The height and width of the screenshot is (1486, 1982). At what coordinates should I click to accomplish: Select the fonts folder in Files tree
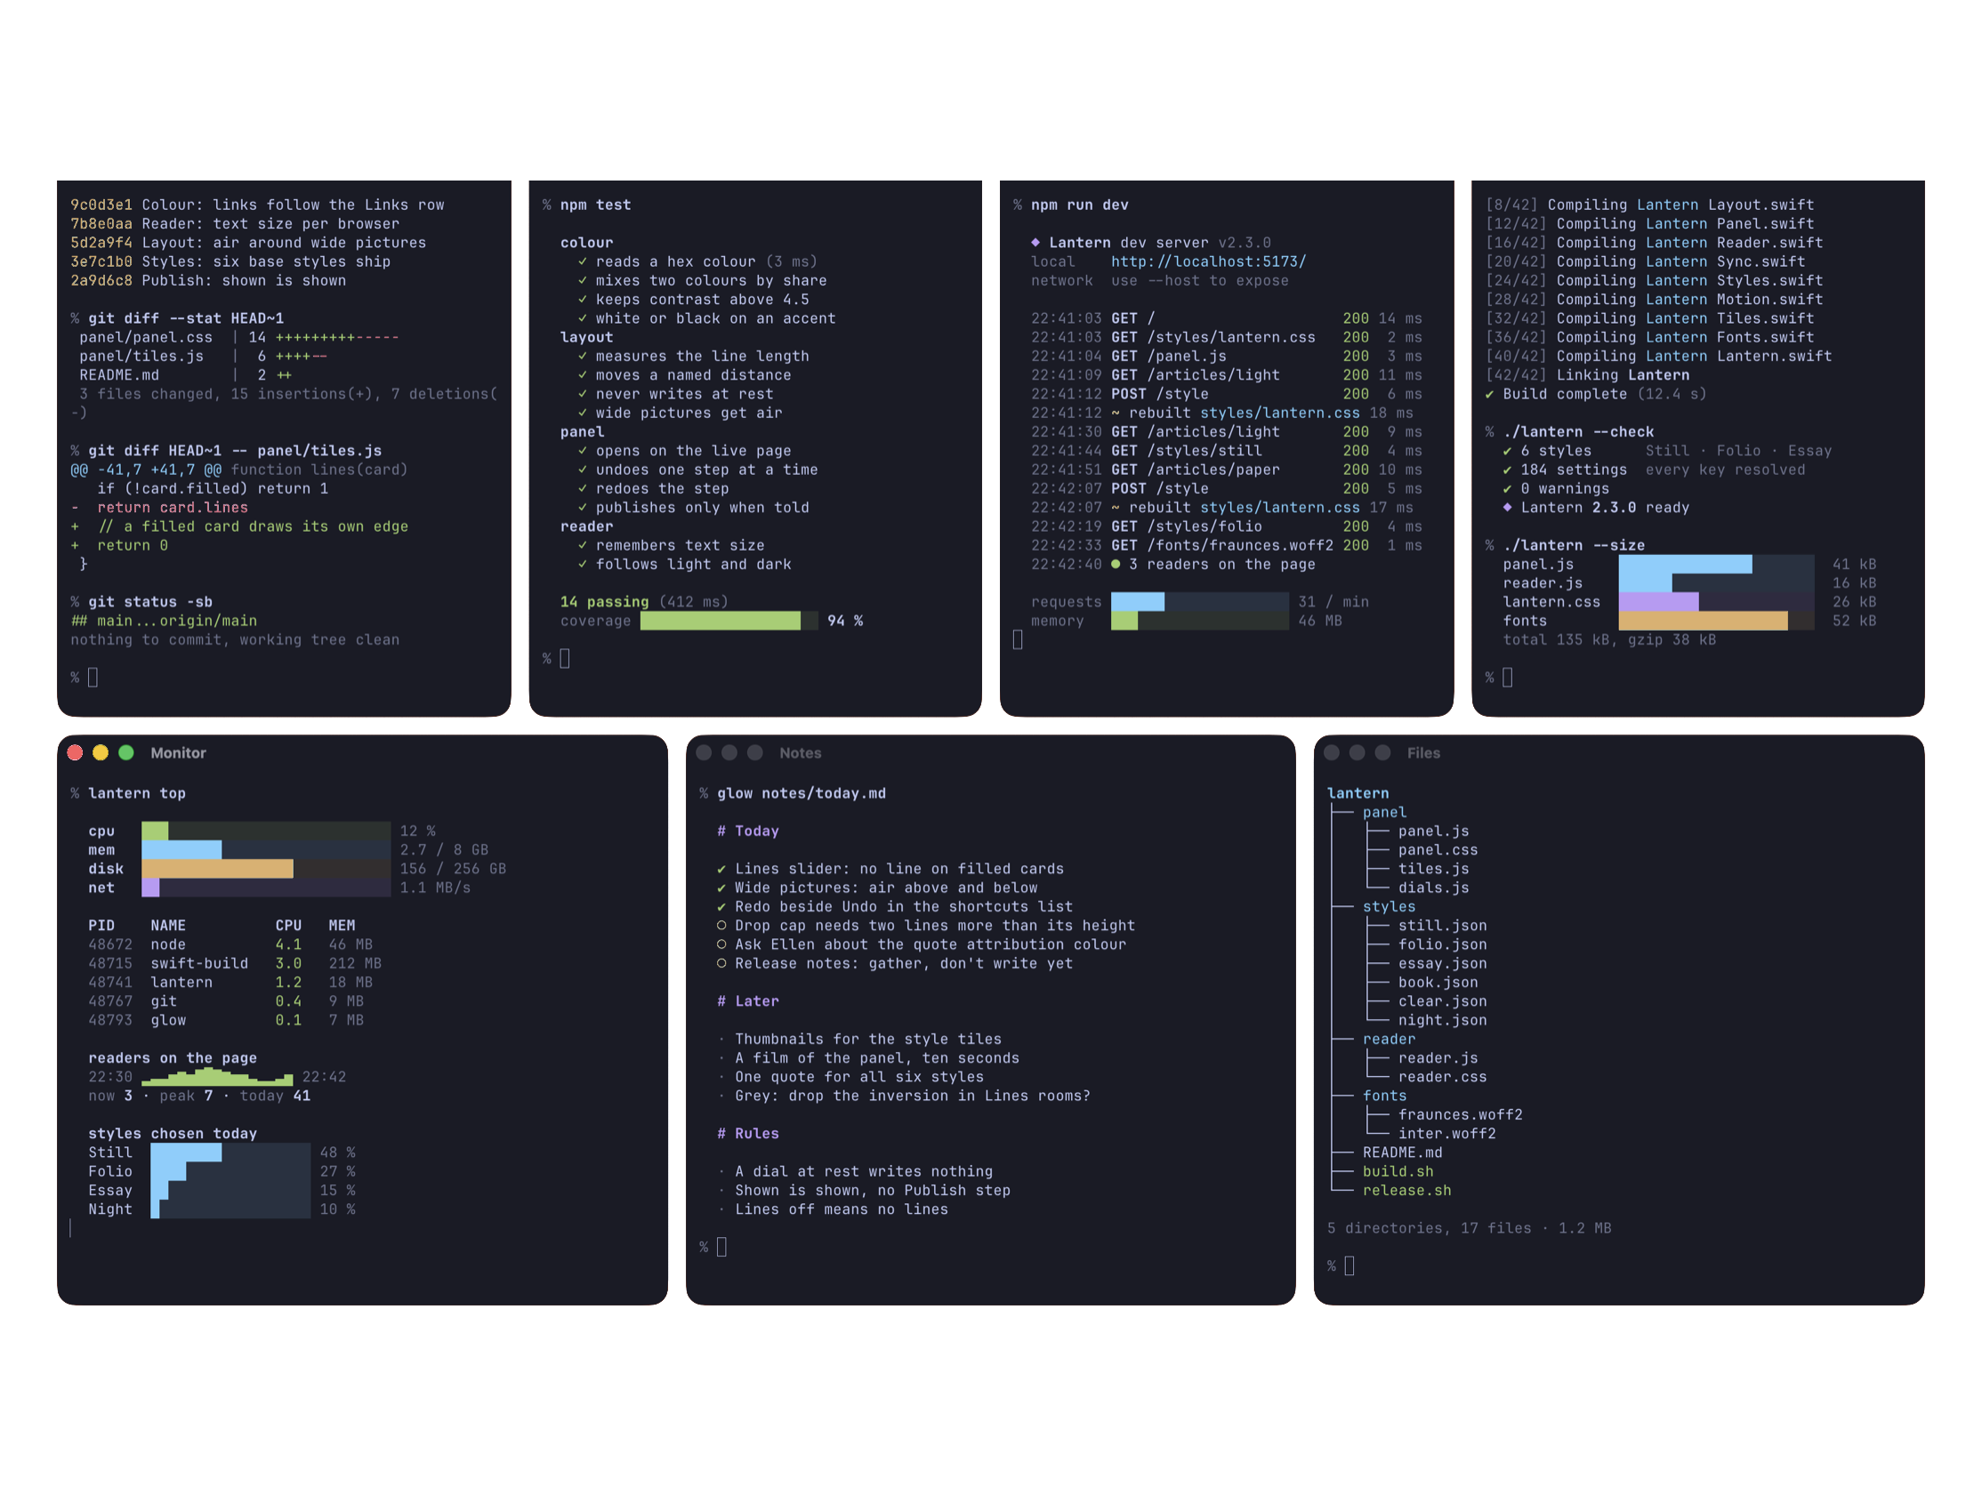click(x=1384, y=1096)
